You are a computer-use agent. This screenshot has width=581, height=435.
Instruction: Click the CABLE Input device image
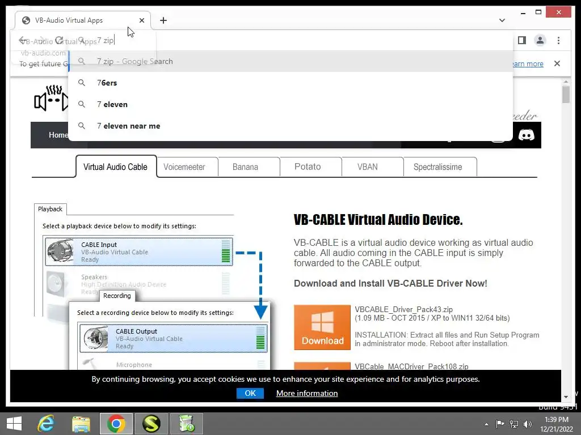[61, 252]
